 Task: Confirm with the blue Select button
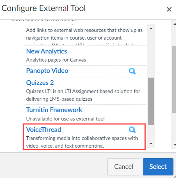pos(158,167)
